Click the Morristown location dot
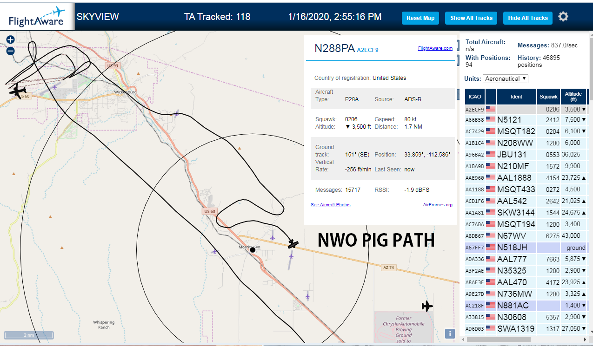This screenshot has width=593, height=346. coord(253,250)
